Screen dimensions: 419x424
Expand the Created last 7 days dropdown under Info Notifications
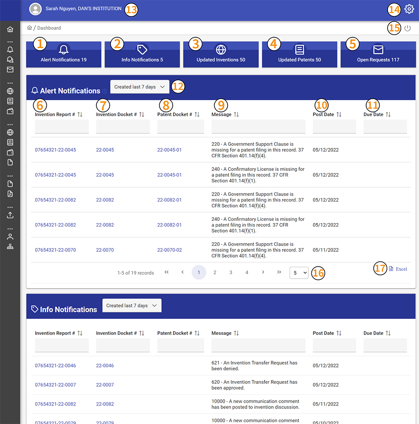132,305
